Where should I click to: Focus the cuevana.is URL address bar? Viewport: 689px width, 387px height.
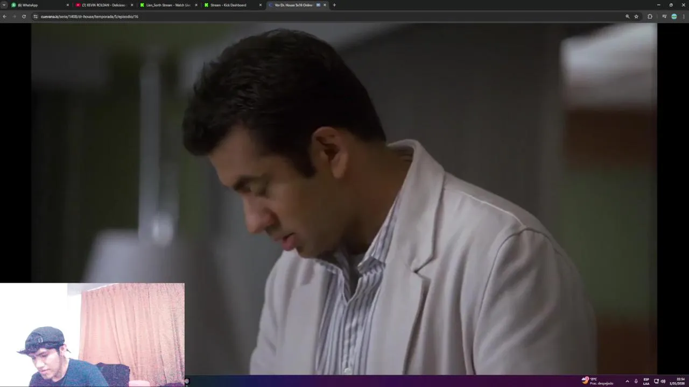click(336, 17)
